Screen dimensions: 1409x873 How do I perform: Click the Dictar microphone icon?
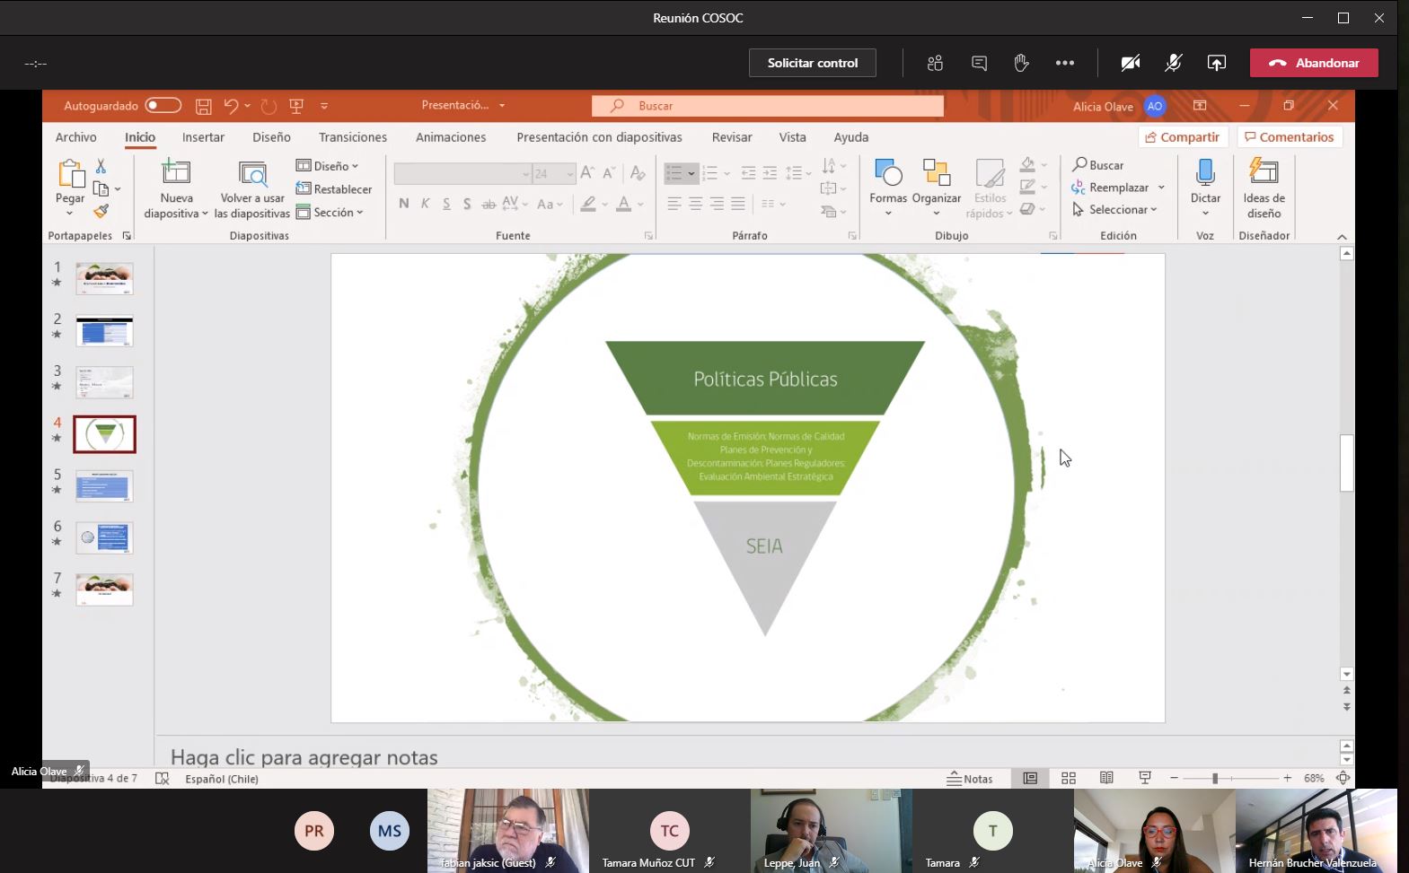tap(1205, 172)
